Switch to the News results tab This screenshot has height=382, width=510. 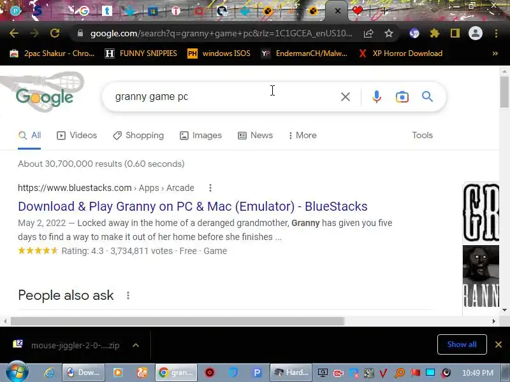(x=256, y=136)
